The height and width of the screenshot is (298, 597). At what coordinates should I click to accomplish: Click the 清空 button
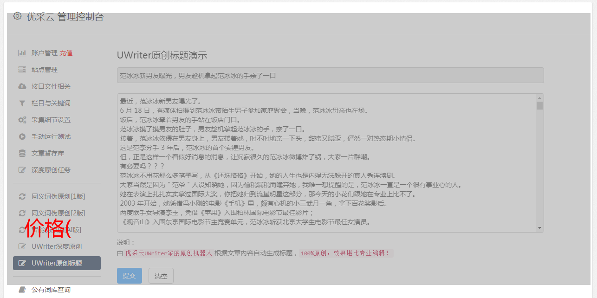click(161, 276)
